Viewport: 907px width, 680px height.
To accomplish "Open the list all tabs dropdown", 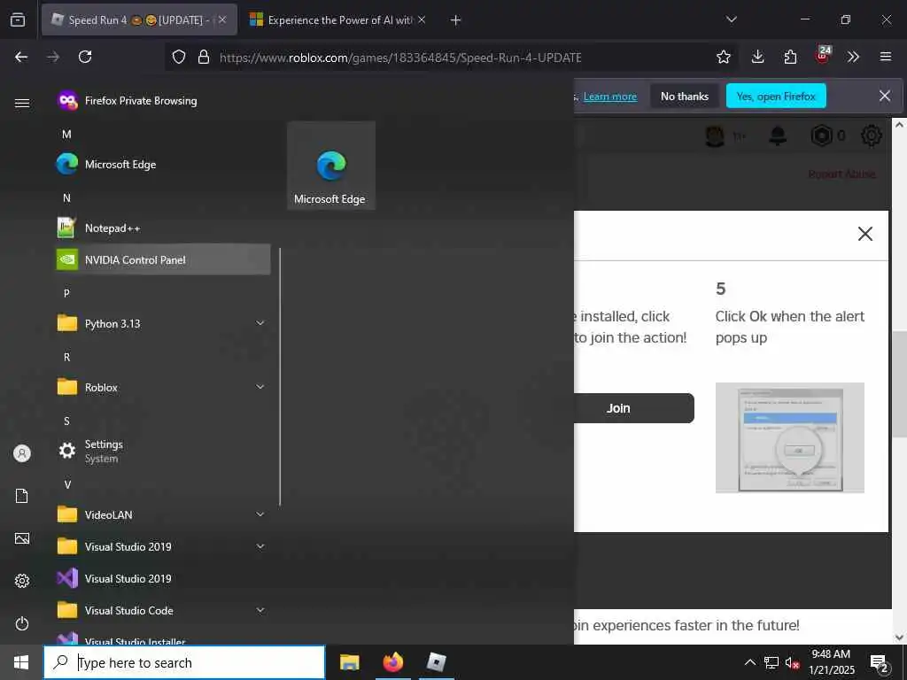I will pyautogui.click(x=731, y=19).
